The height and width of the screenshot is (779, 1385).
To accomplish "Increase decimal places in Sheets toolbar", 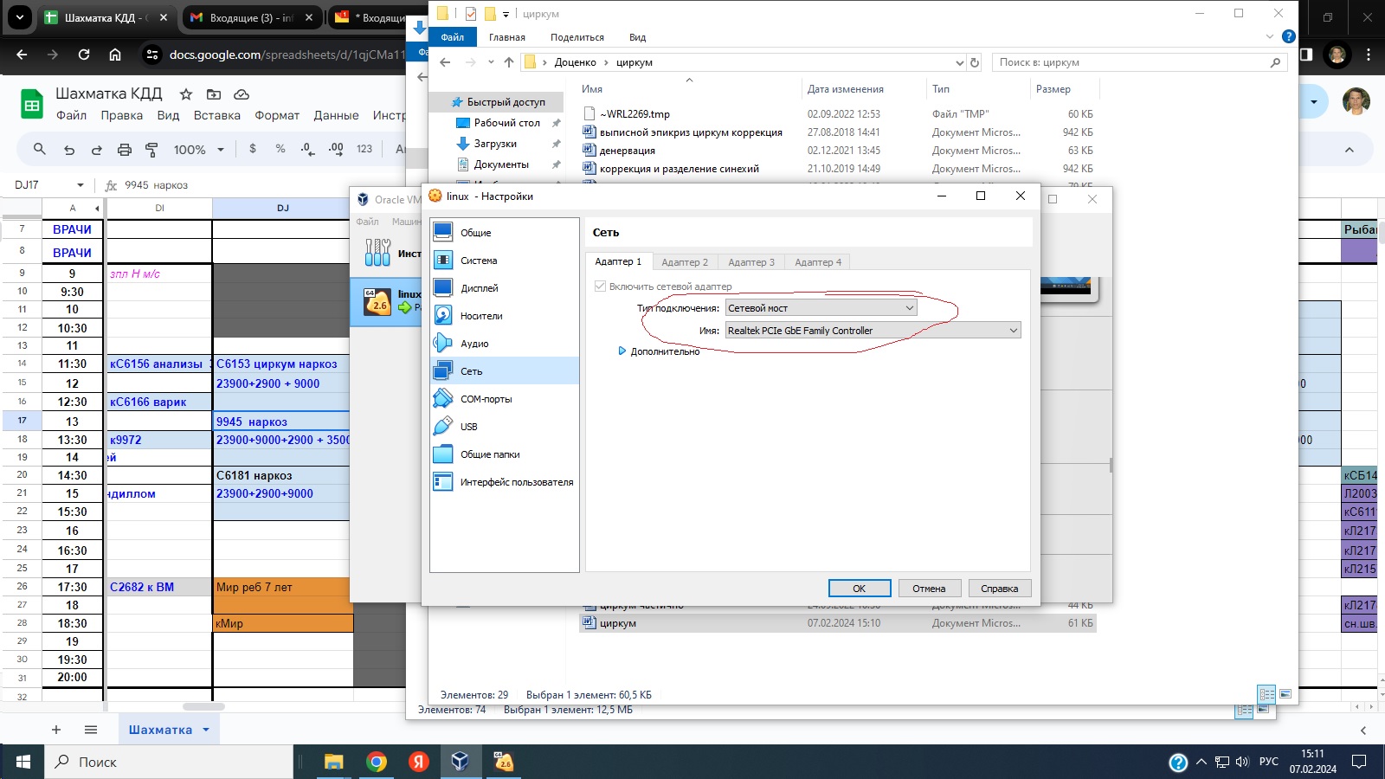I will [x=336, y=149].
